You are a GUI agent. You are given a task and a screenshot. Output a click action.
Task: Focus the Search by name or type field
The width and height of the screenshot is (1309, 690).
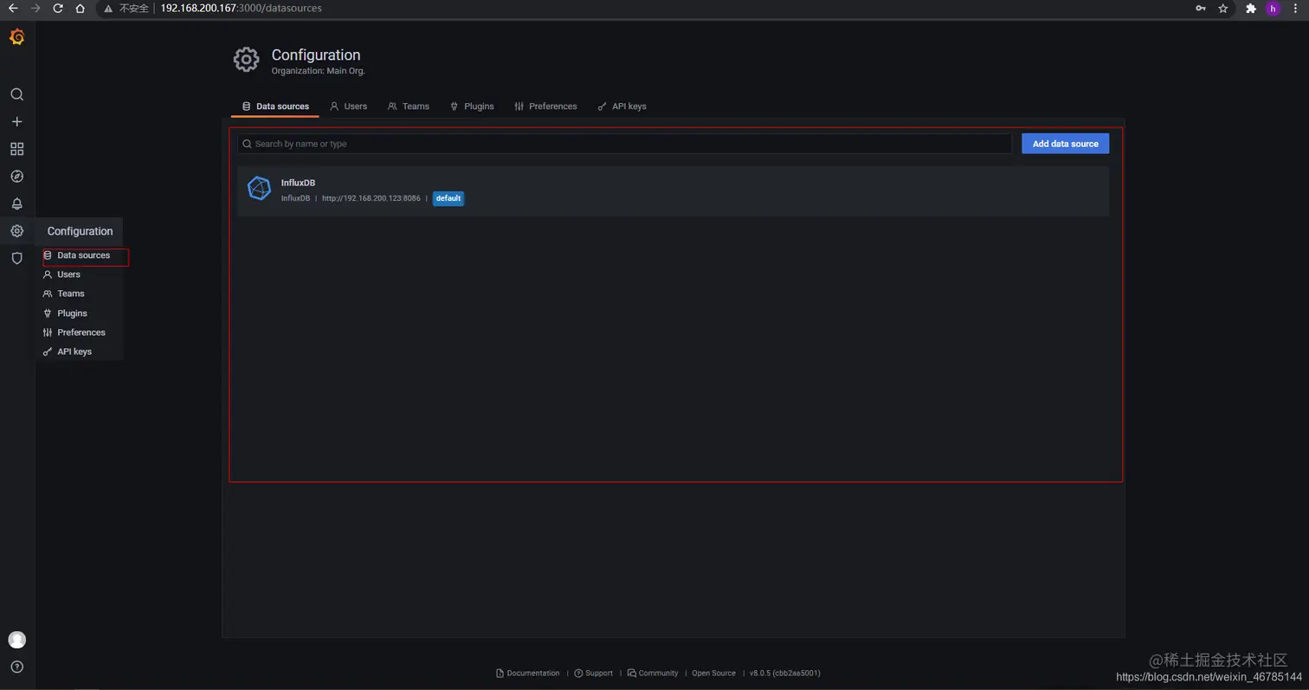coord(624,144)
